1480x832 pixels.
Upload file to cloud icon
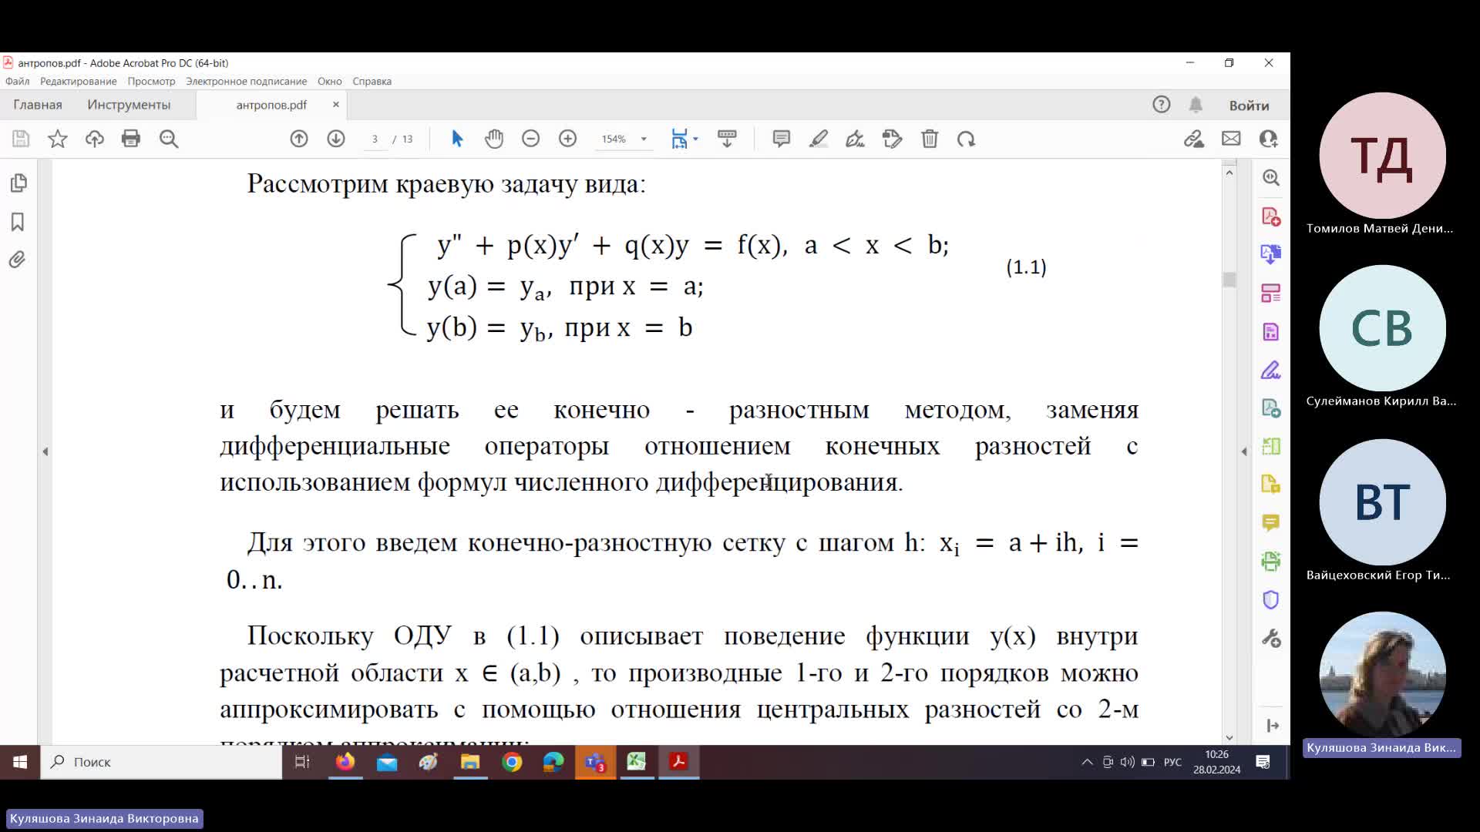95,139
